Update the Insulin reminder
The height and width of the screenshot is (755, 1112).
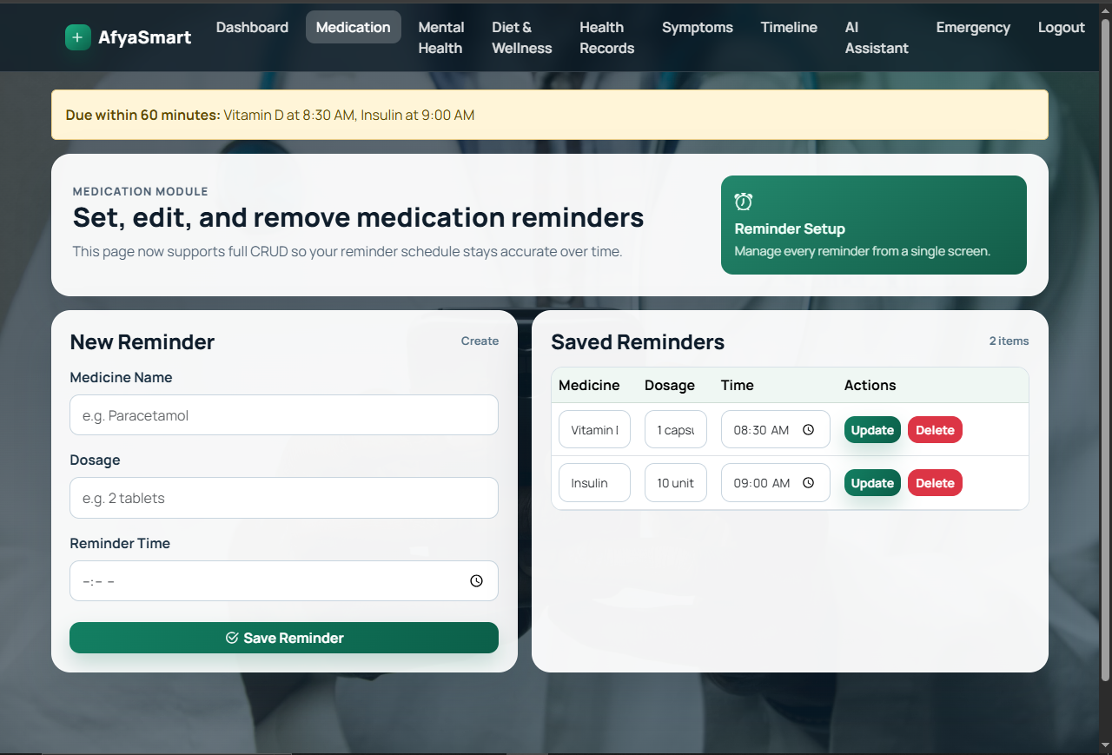click(872, 483)
